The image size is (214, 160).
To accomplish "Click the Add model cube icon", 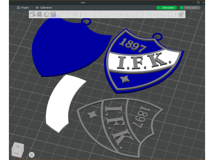I will coord(33,14).
